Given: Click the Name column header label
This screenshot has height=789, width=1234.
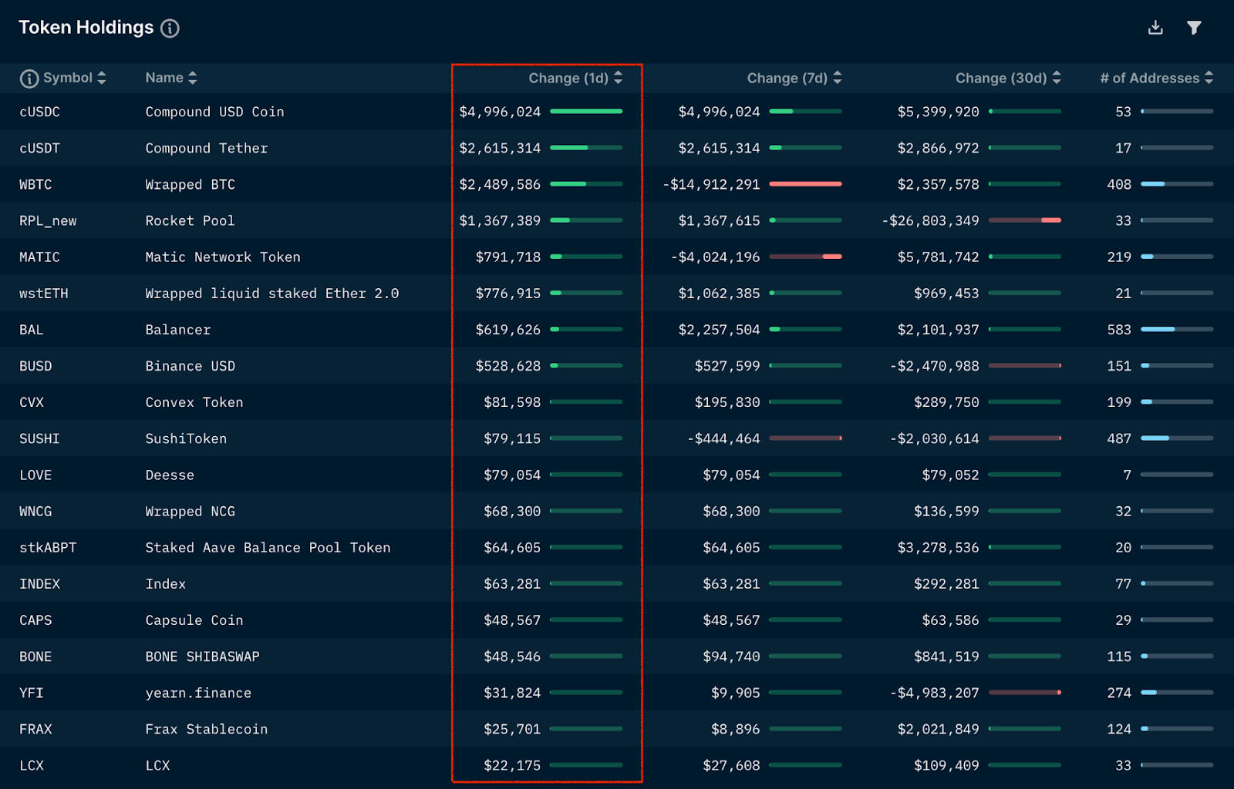Looking at the screenshot, I should (164, 78).
